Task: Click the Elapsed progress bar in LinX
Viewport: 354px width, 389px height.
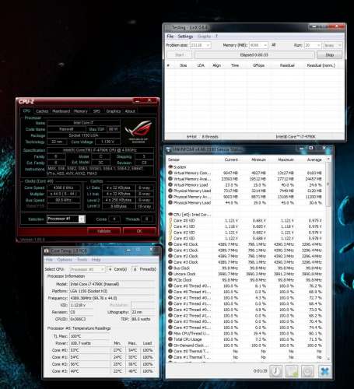Action: 254,55
